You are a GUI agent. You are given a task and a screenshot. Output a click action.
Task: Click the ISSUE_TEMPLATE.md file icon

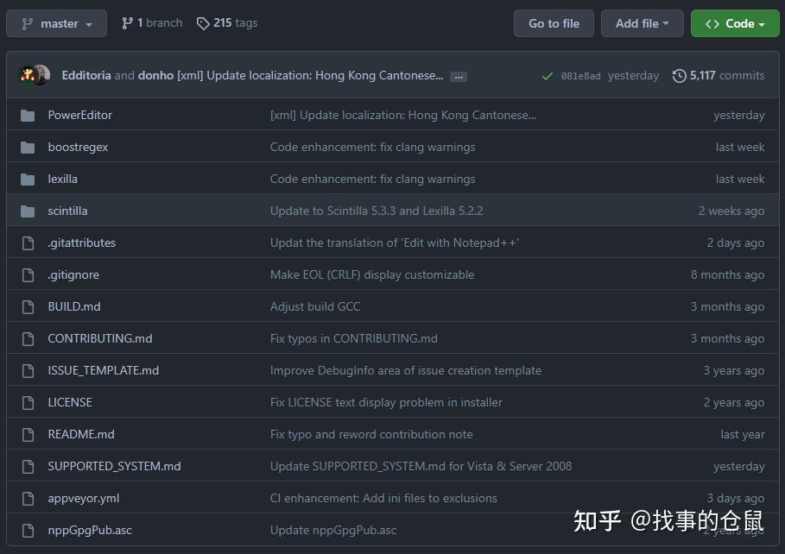point(28,371)
